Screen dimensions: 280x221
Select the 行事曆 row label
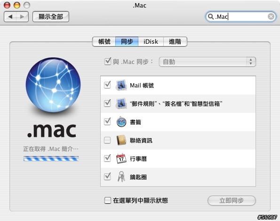[x=138, y=159]
